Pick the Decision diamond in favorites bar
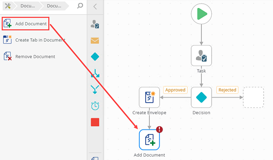273x160 pixels. (x=95, y=57)
